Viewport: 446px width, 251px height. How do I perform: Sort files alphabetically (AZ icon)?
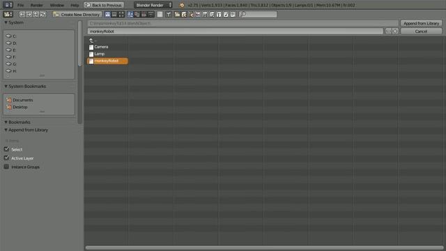(130, 14)
